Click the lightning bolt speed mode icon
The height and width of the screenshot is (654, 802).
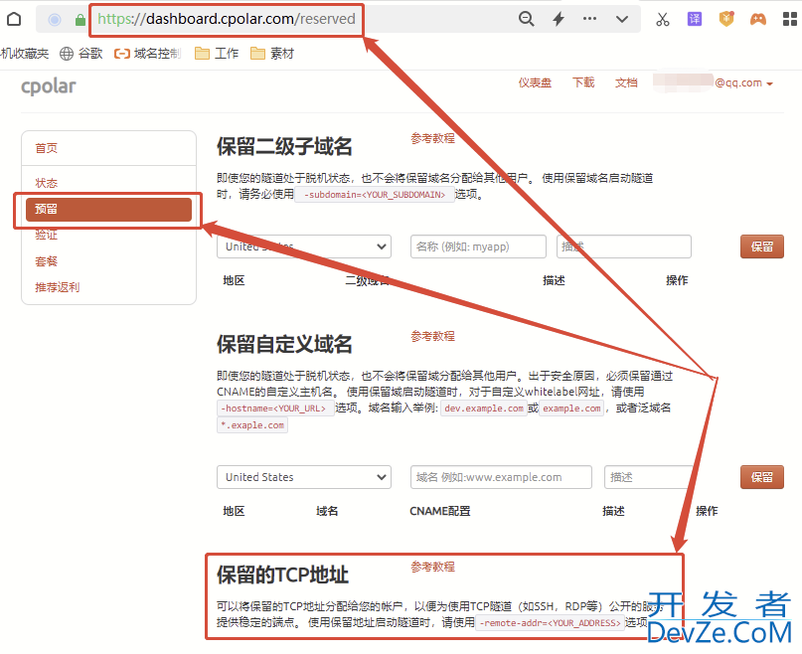[x=559, y=20]
